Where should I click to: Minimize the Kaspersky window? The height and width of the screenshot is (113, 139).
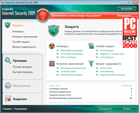123,3
